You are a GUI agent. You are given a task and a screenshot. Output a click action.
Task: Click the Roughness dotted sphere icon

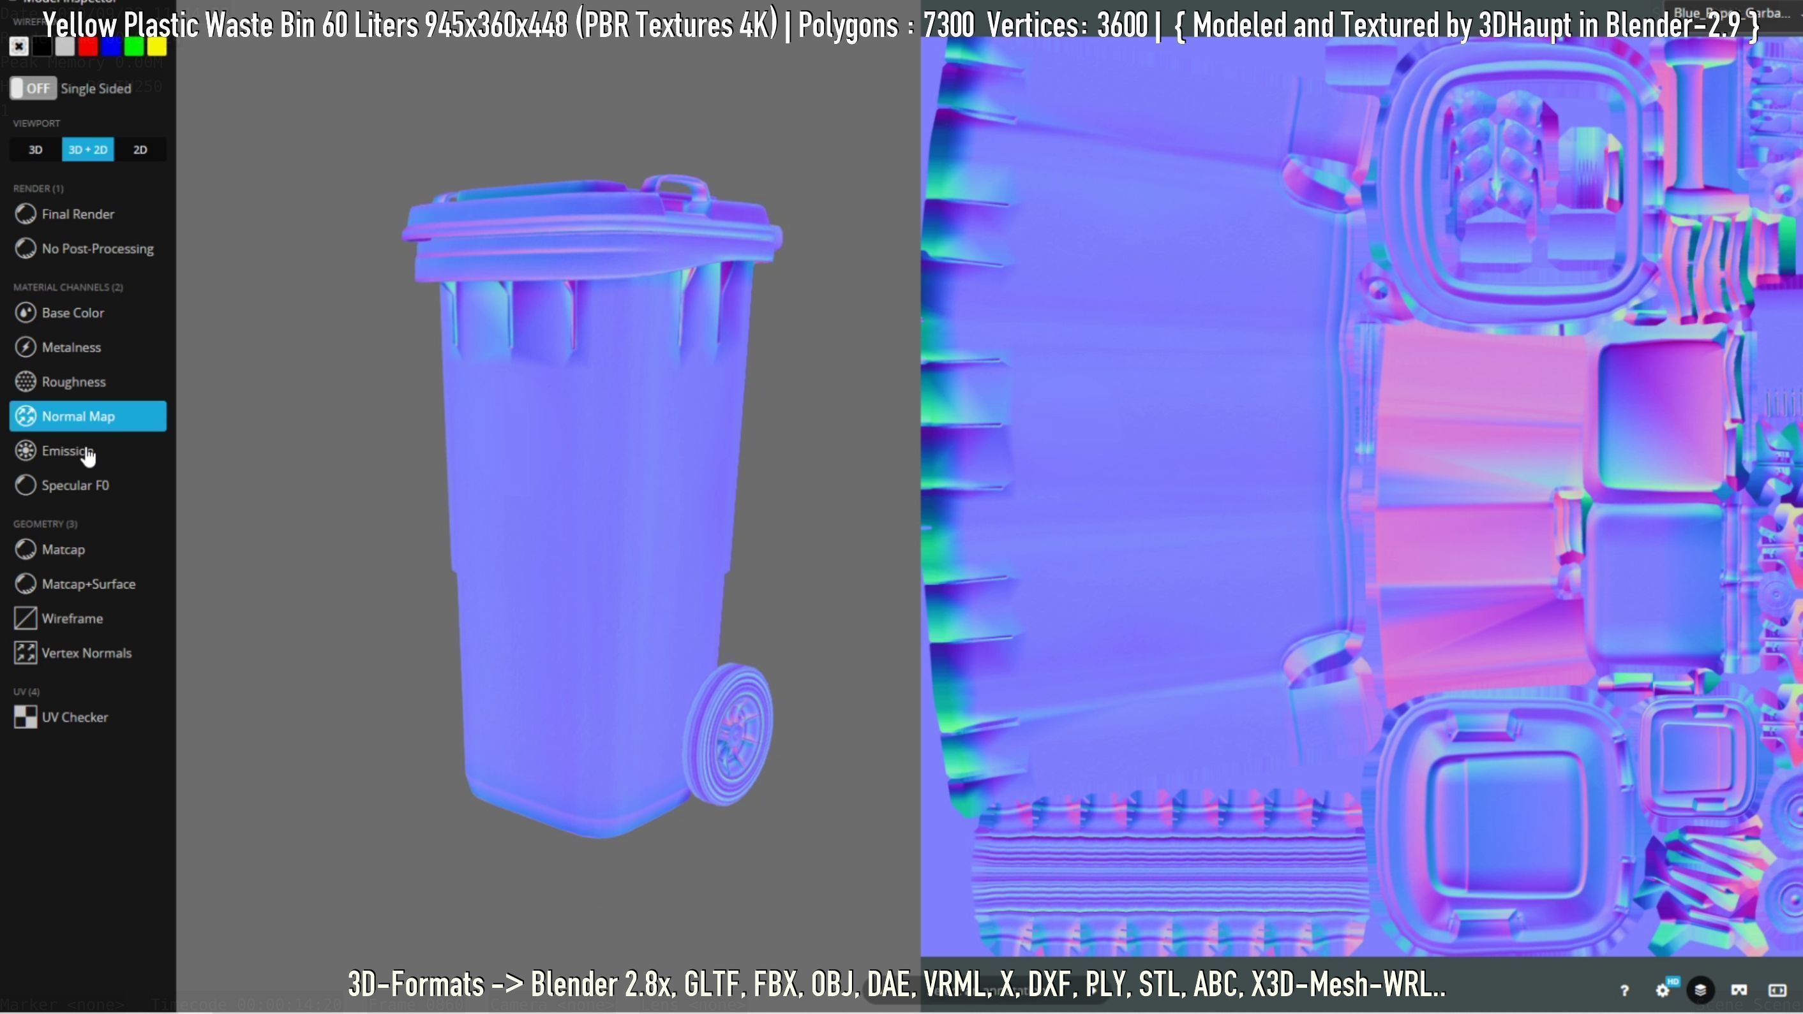tap(26, 382)
